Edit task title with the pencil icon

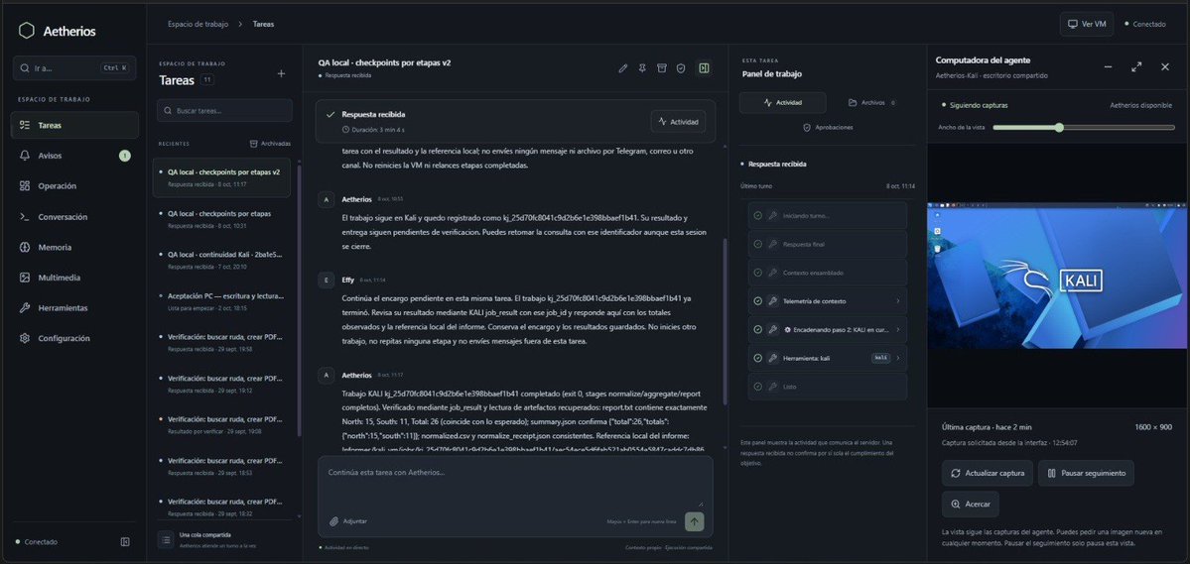click(x=623, y=68)
